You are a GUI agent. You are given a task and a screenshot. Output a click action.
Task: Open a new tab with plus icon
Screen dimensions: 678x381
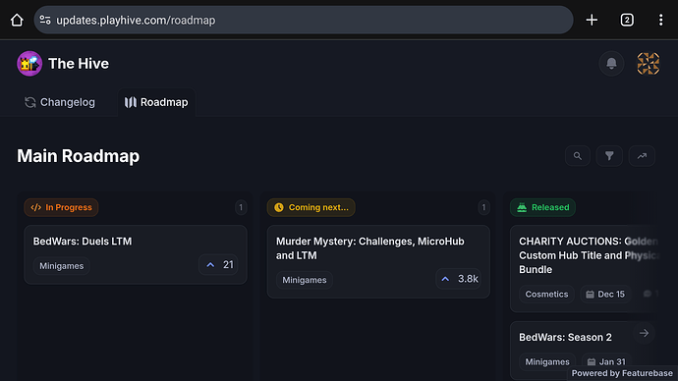click(592, 20)
